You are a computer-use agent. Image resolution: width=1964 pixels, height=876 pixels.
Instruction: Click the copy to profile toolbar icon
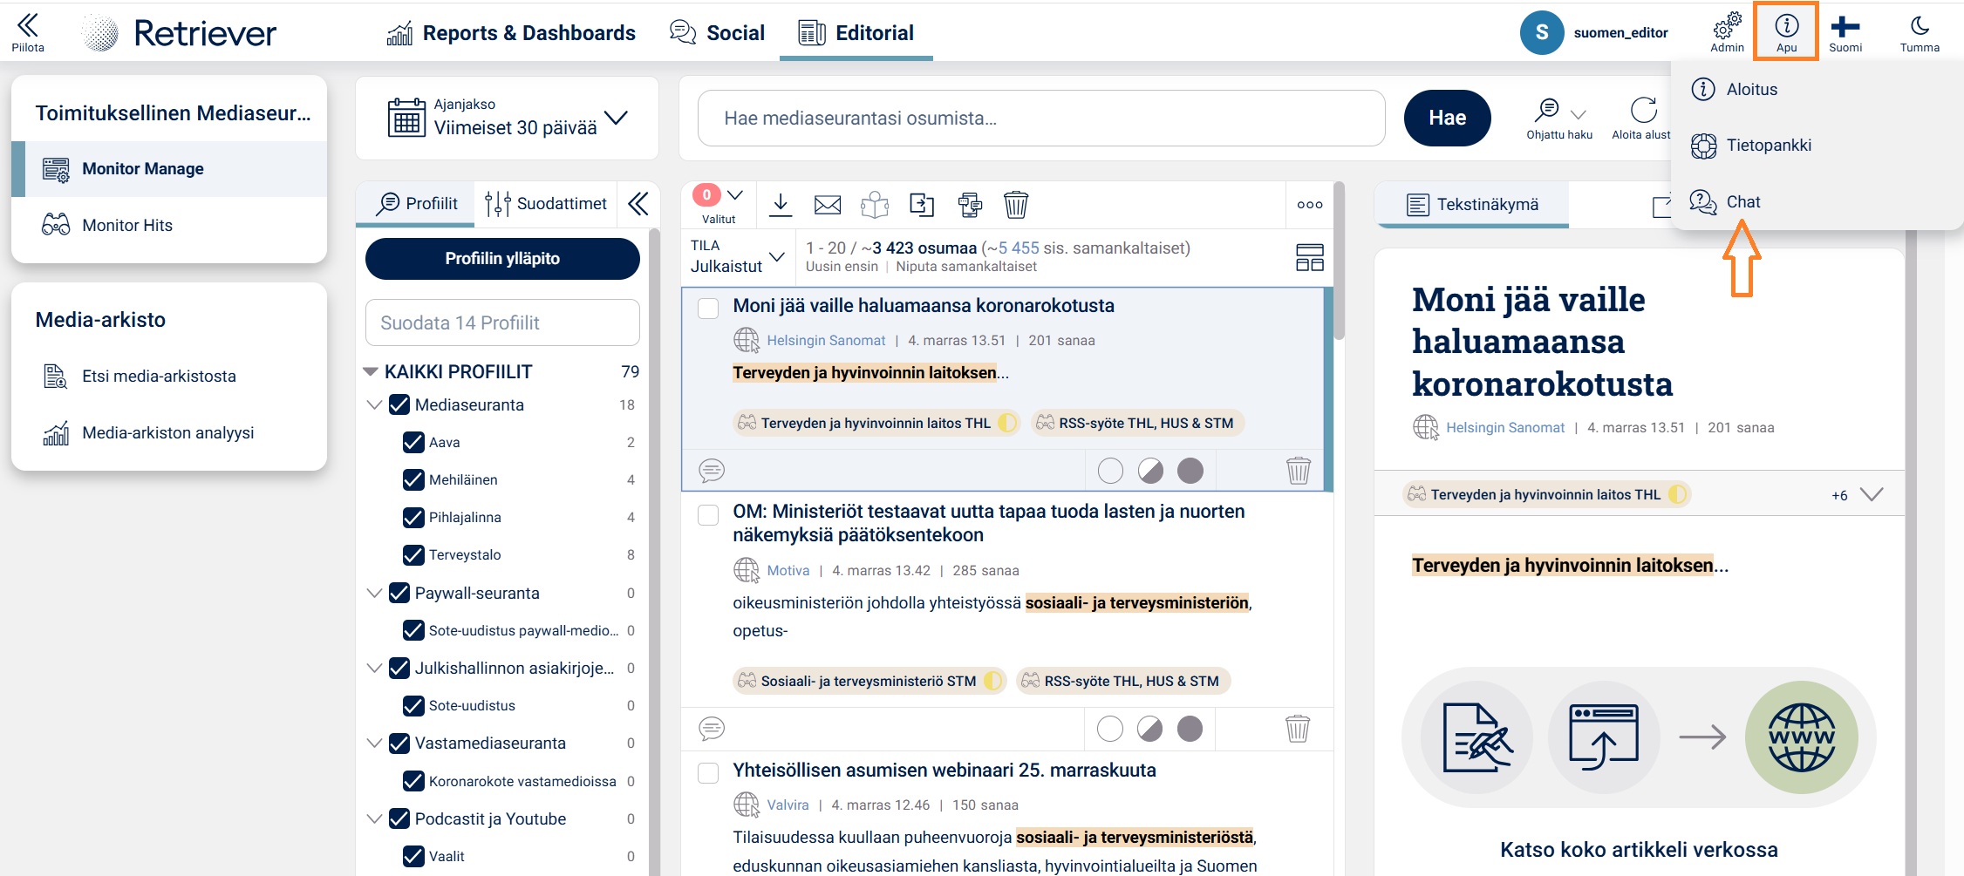[x=969, y=205]
